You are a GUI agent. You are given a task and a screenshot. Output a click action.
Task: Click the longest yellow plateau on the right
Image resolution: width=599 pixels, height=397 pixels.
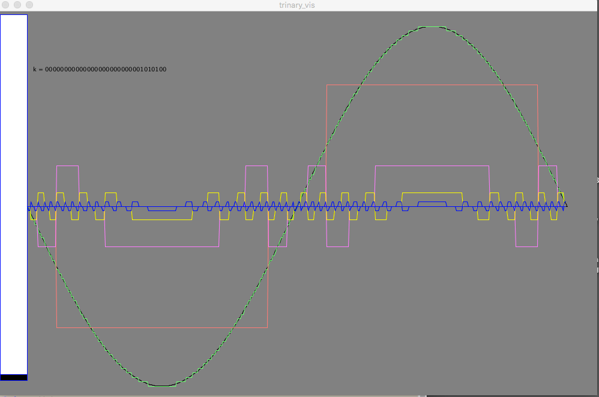tap(432, 193)
